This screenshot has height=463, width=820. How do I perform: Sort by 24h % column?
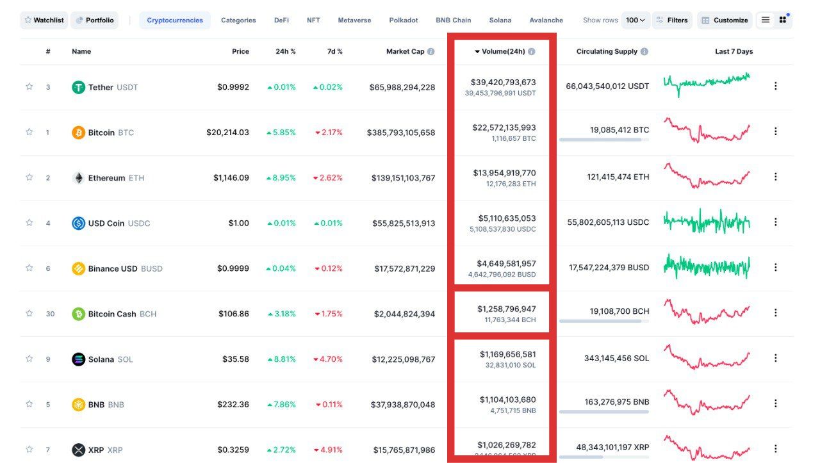287,51
